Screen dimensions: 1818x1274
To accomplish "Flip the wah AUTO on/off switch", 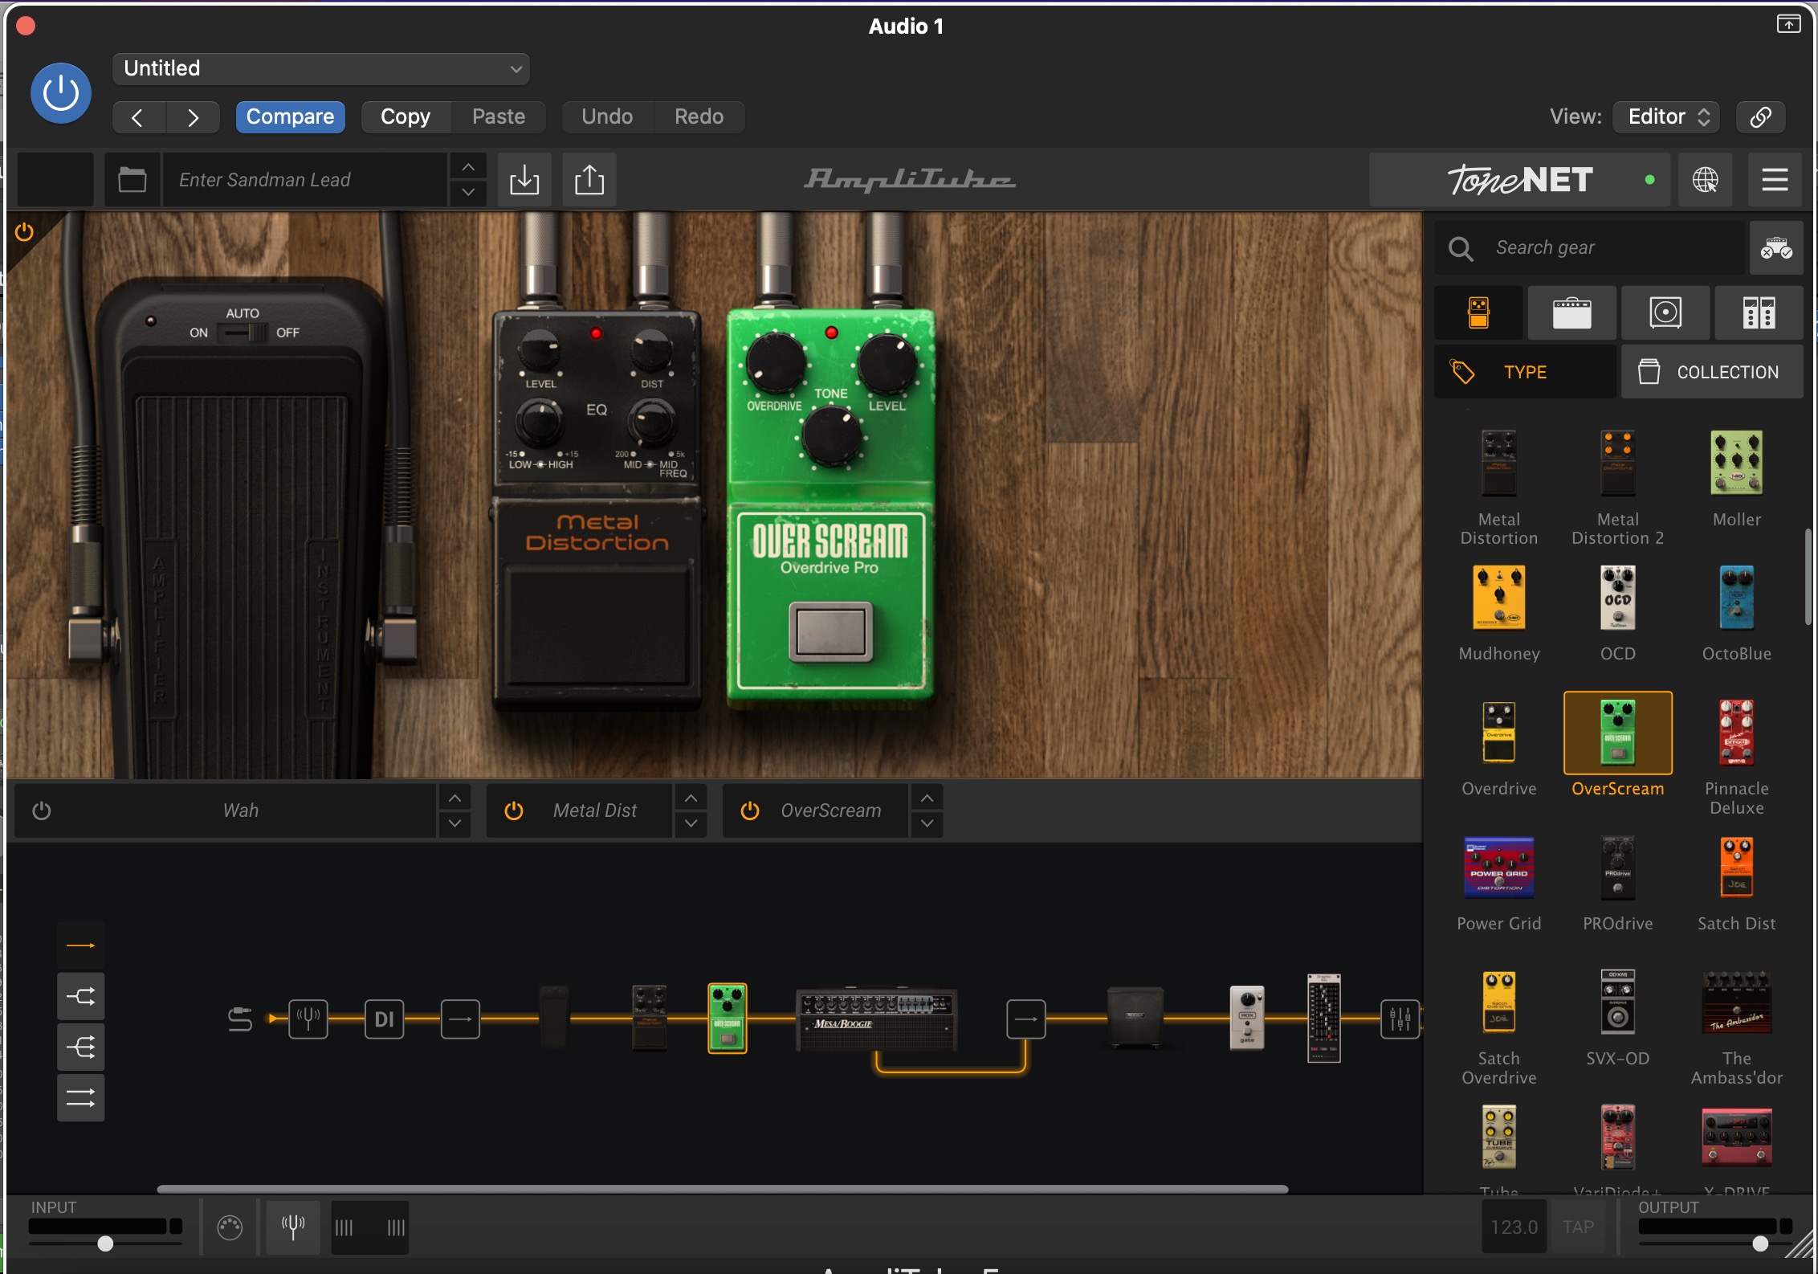I will coord(243,333).
